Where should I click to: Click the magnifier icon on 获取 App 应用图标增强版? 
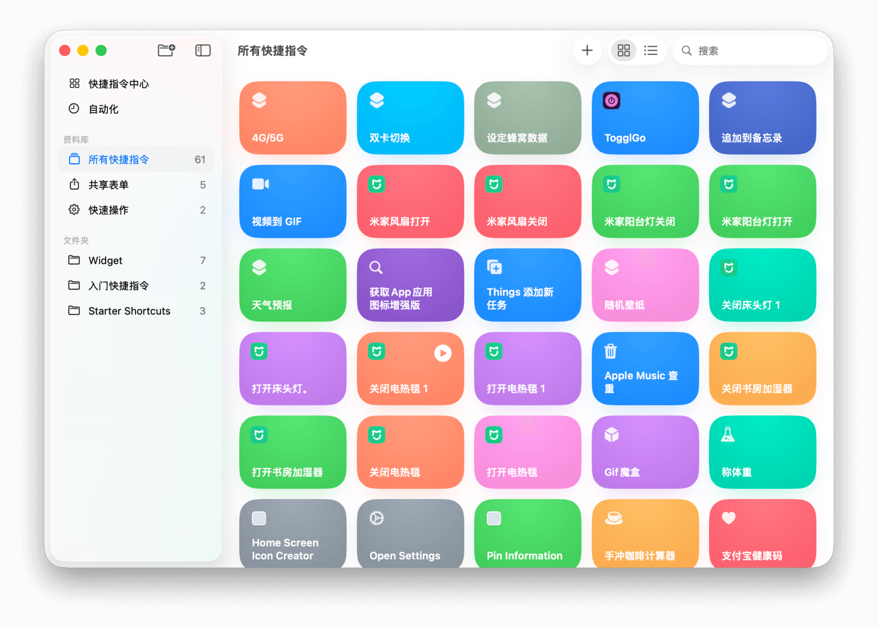[376, 268]
